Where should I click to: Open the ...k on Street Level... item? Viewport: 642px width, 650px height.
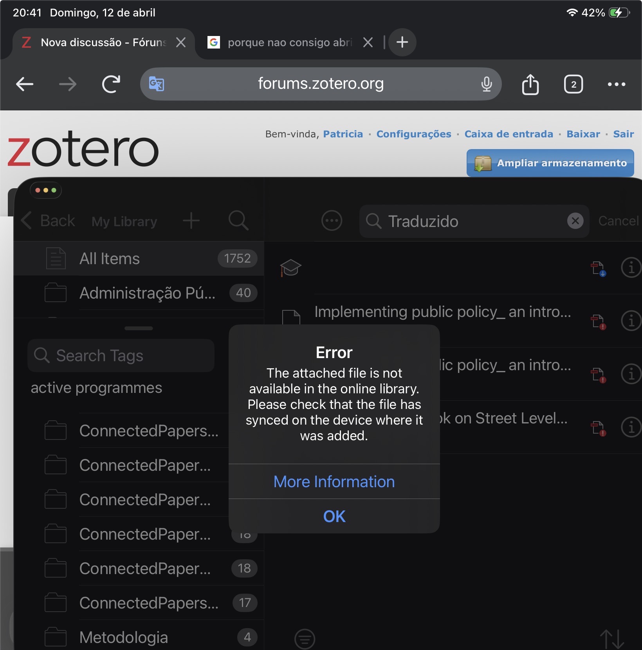coord(503,418)
